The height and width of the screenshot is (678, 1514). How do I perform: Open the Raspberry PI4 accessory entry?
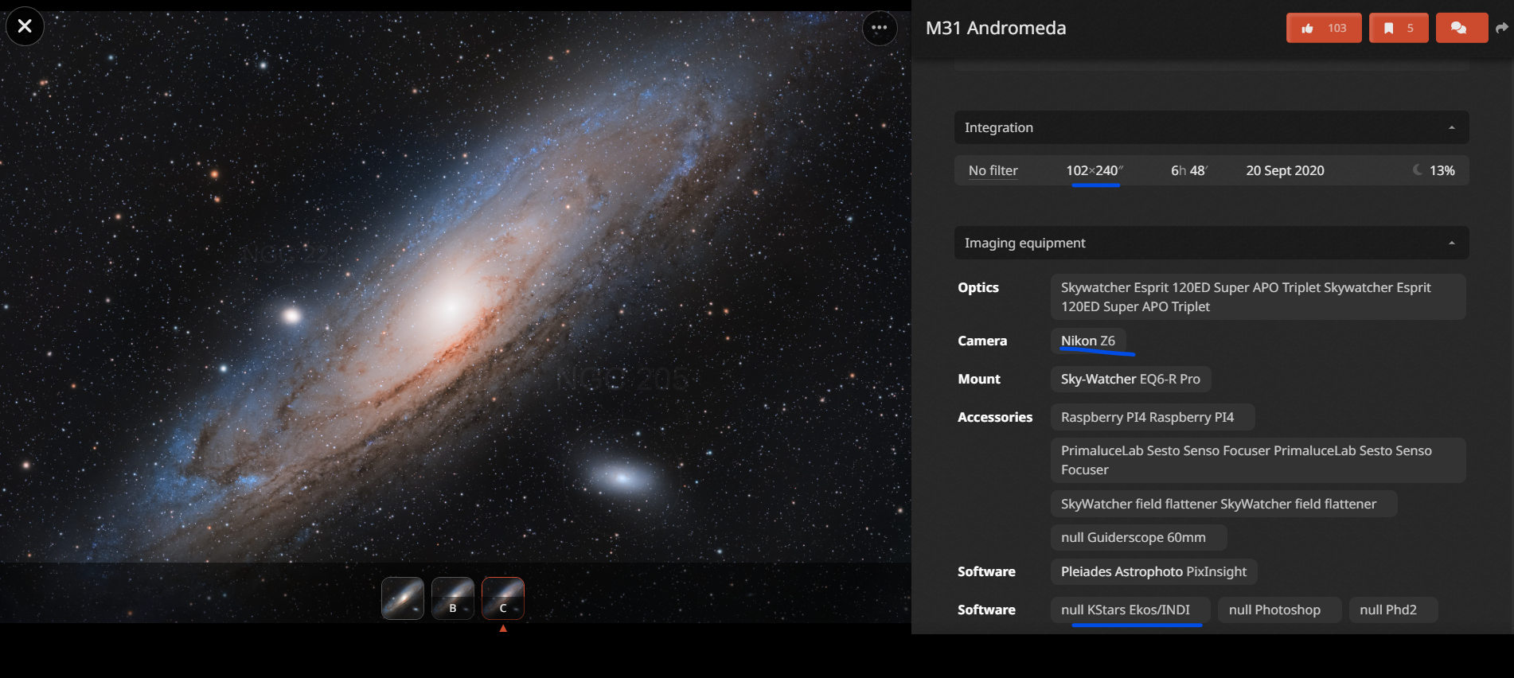click(1153, 417)
